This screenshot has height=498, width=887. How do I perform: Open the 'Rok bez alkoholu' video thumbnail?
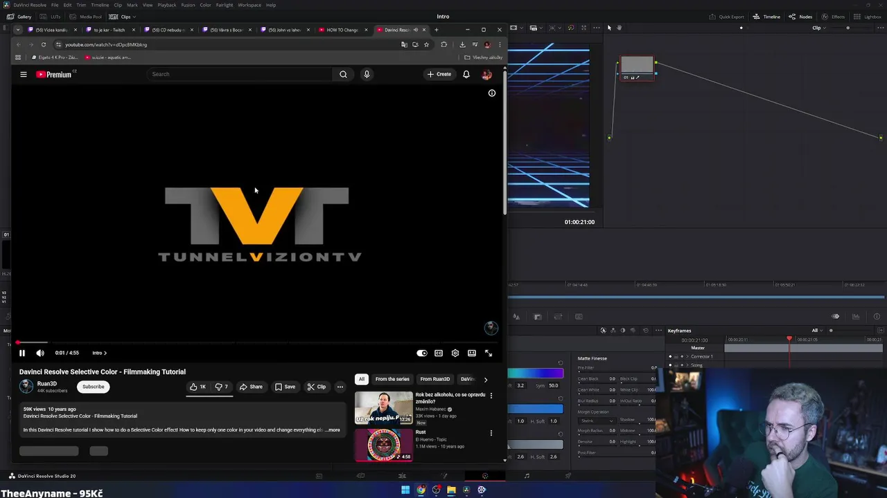tap(384, 408)
